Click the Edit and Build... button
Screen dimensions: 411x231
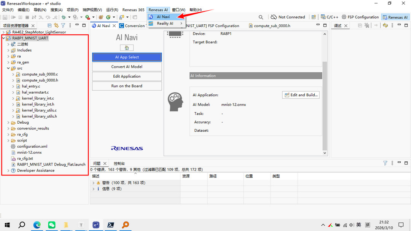[301, 95]
